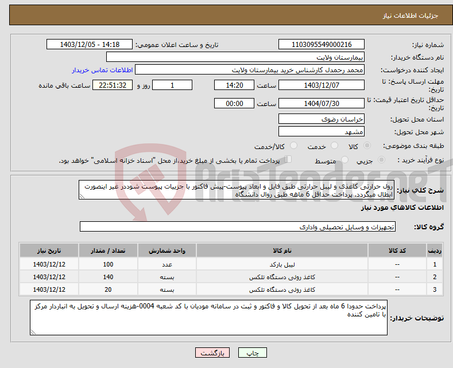This screenshot has height=368, width=453.
Task: Click the remaining days field showing 1
Action: (172, 85)
